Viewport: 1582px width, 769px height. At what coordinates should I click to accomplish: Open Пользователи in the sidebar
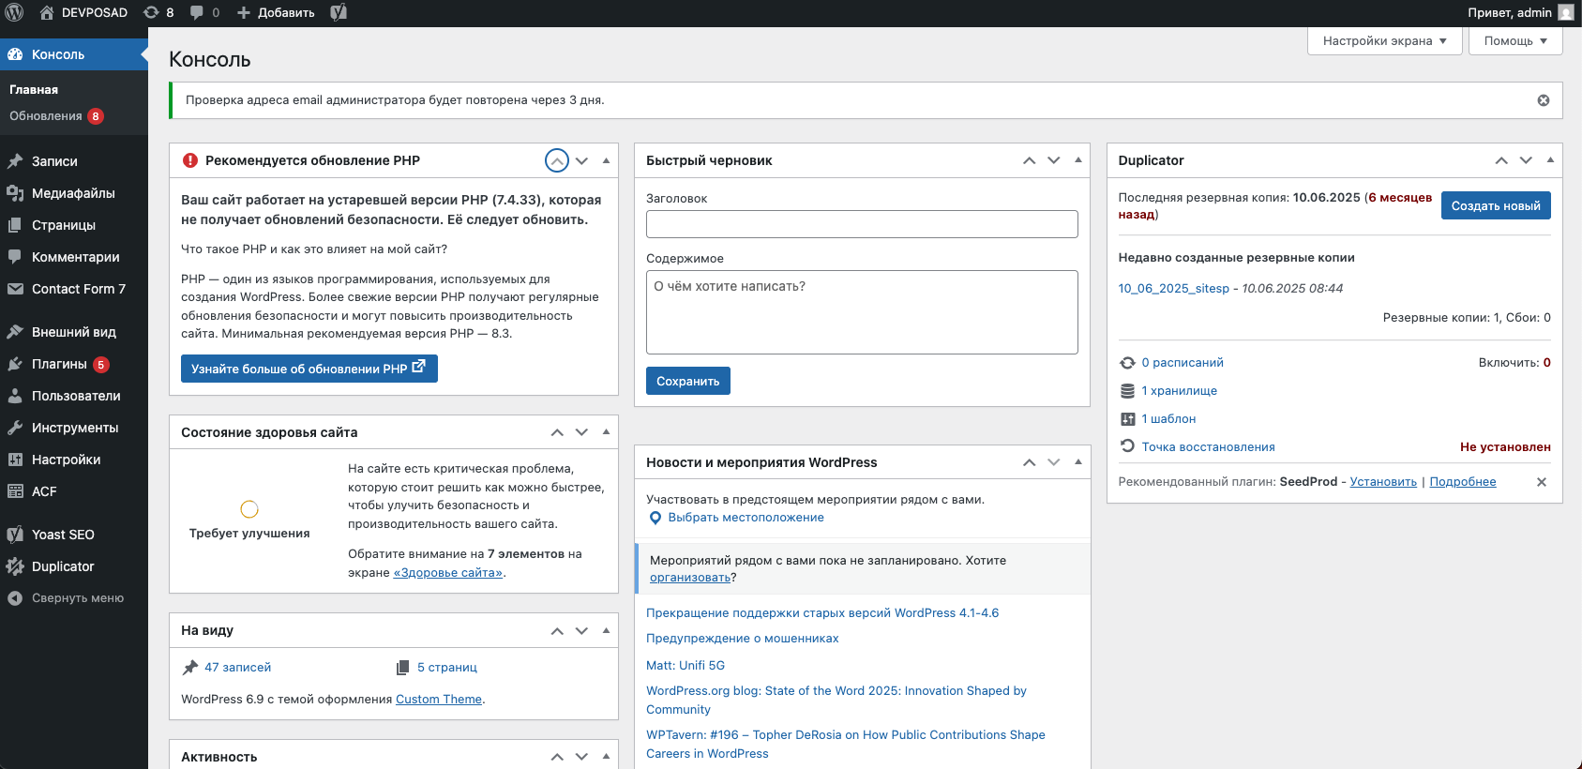74,396
